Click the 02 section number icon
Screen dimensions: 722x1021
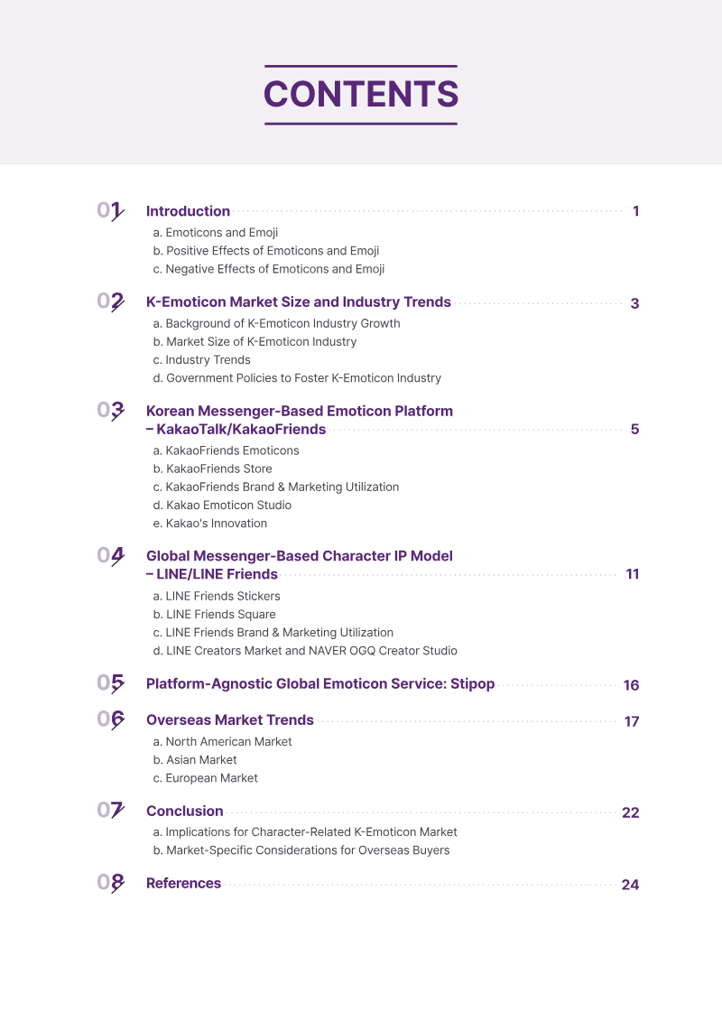click(x=111, y=301)
